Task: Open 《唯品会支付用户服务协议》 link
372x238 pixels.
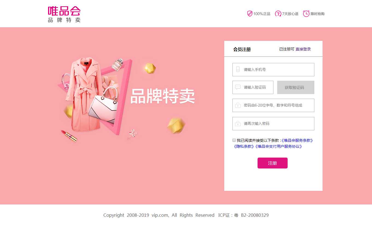Action: point(278,146)
